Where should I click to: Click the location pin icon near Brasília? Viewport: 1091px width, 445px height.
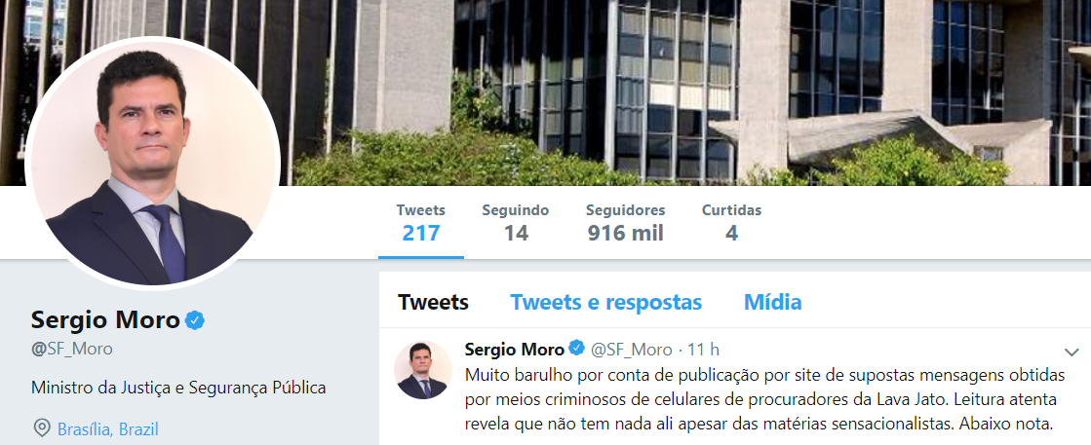42,427
